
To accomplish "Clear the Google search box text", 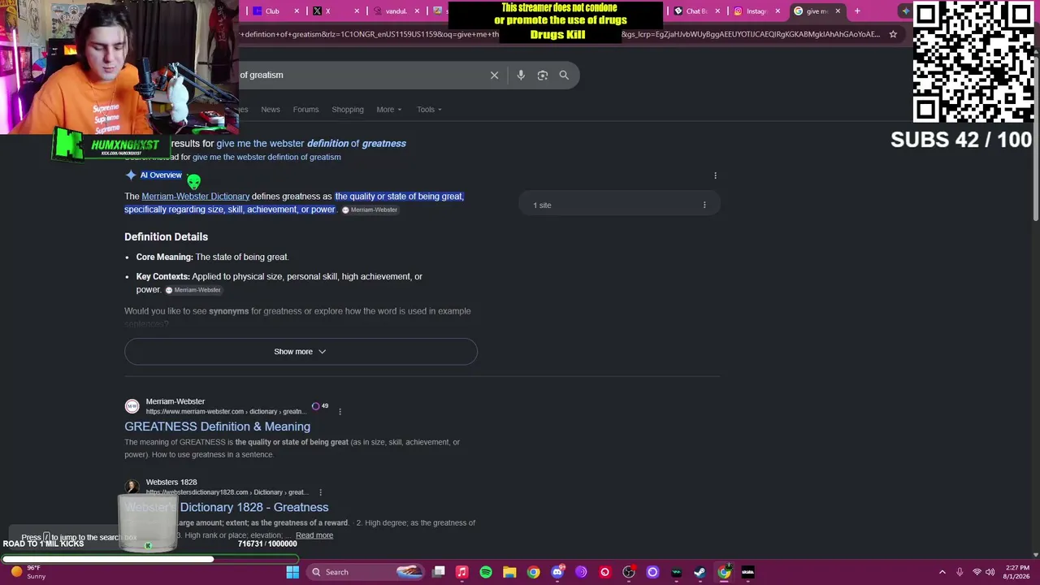I will (494, 75).
